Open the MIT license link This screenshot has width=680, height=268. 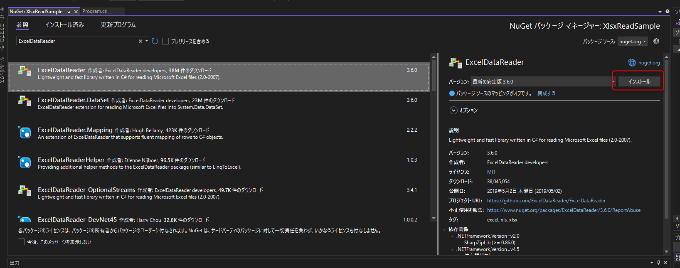491,172
